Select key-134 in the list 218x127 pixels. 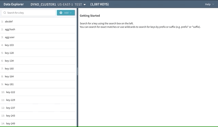(x=38, y=61)
